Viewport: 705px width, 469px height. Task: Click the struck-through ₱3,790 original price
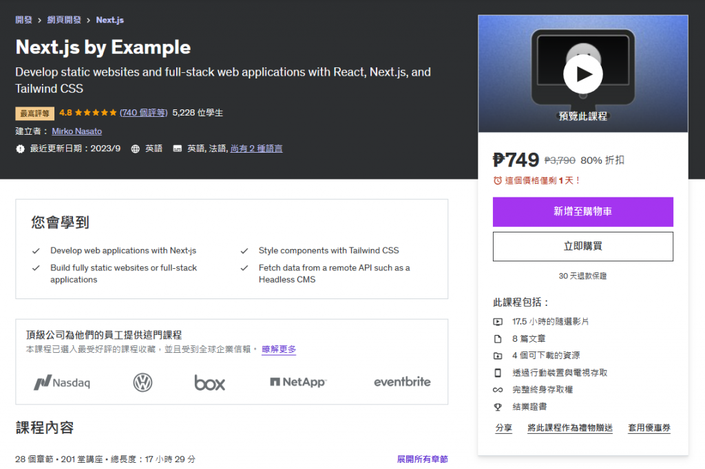pyautogui.click(x=560, y=160)
